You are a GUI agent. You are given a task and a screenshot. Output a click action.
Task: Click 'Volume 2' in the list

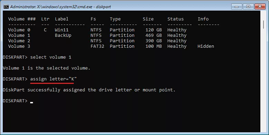tap(19, 41)
